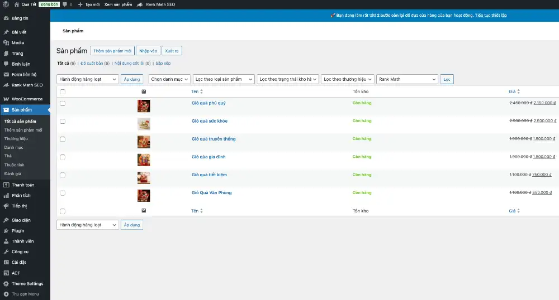The height and width of the screenshot is (300, 559).
Task: Follow the Tiếp tục thiết lập link
Action: (491, 15)
